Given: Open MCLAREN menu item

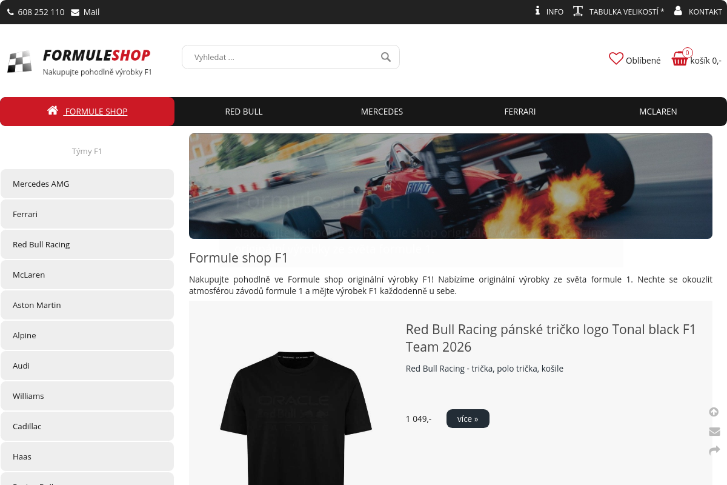Looking at the screenshot, I should point(658,112).
